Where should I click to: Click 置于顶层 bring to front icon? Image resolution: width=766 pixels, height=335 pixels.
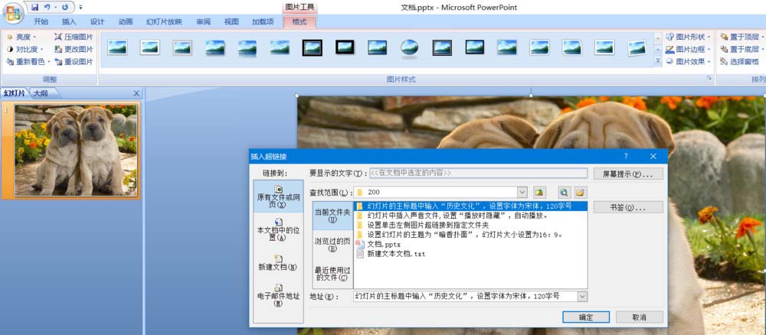[x=724, y=37]
